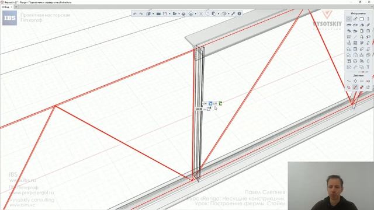Screen dimensions: 374x210
Task: Open dropdown arrow beside the paste icon
Action: (x=219, y=14)
